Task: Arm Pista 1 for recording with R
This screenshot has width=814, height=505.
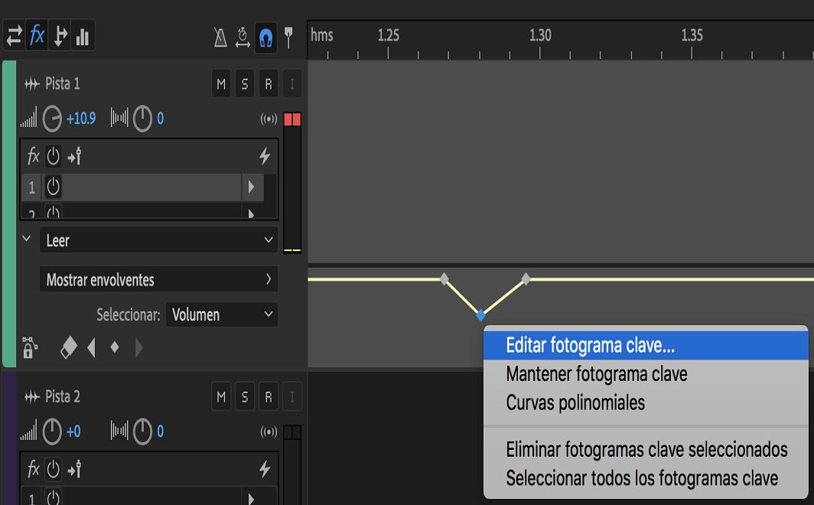Action: (269, 83)
